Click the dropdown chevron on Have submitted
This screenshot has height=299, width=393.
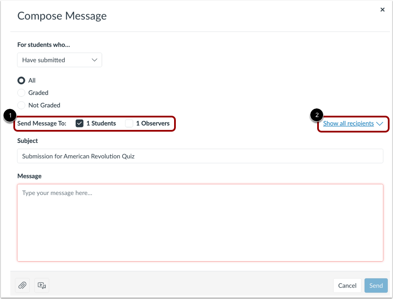pos(94,60)
